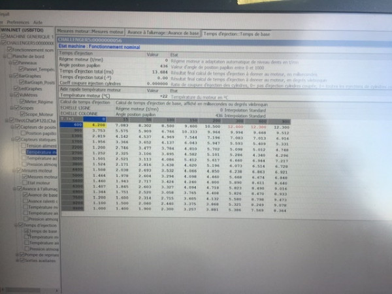Click the 8.302 table cell
Screen dimensions: 392x294
[144, 125]
